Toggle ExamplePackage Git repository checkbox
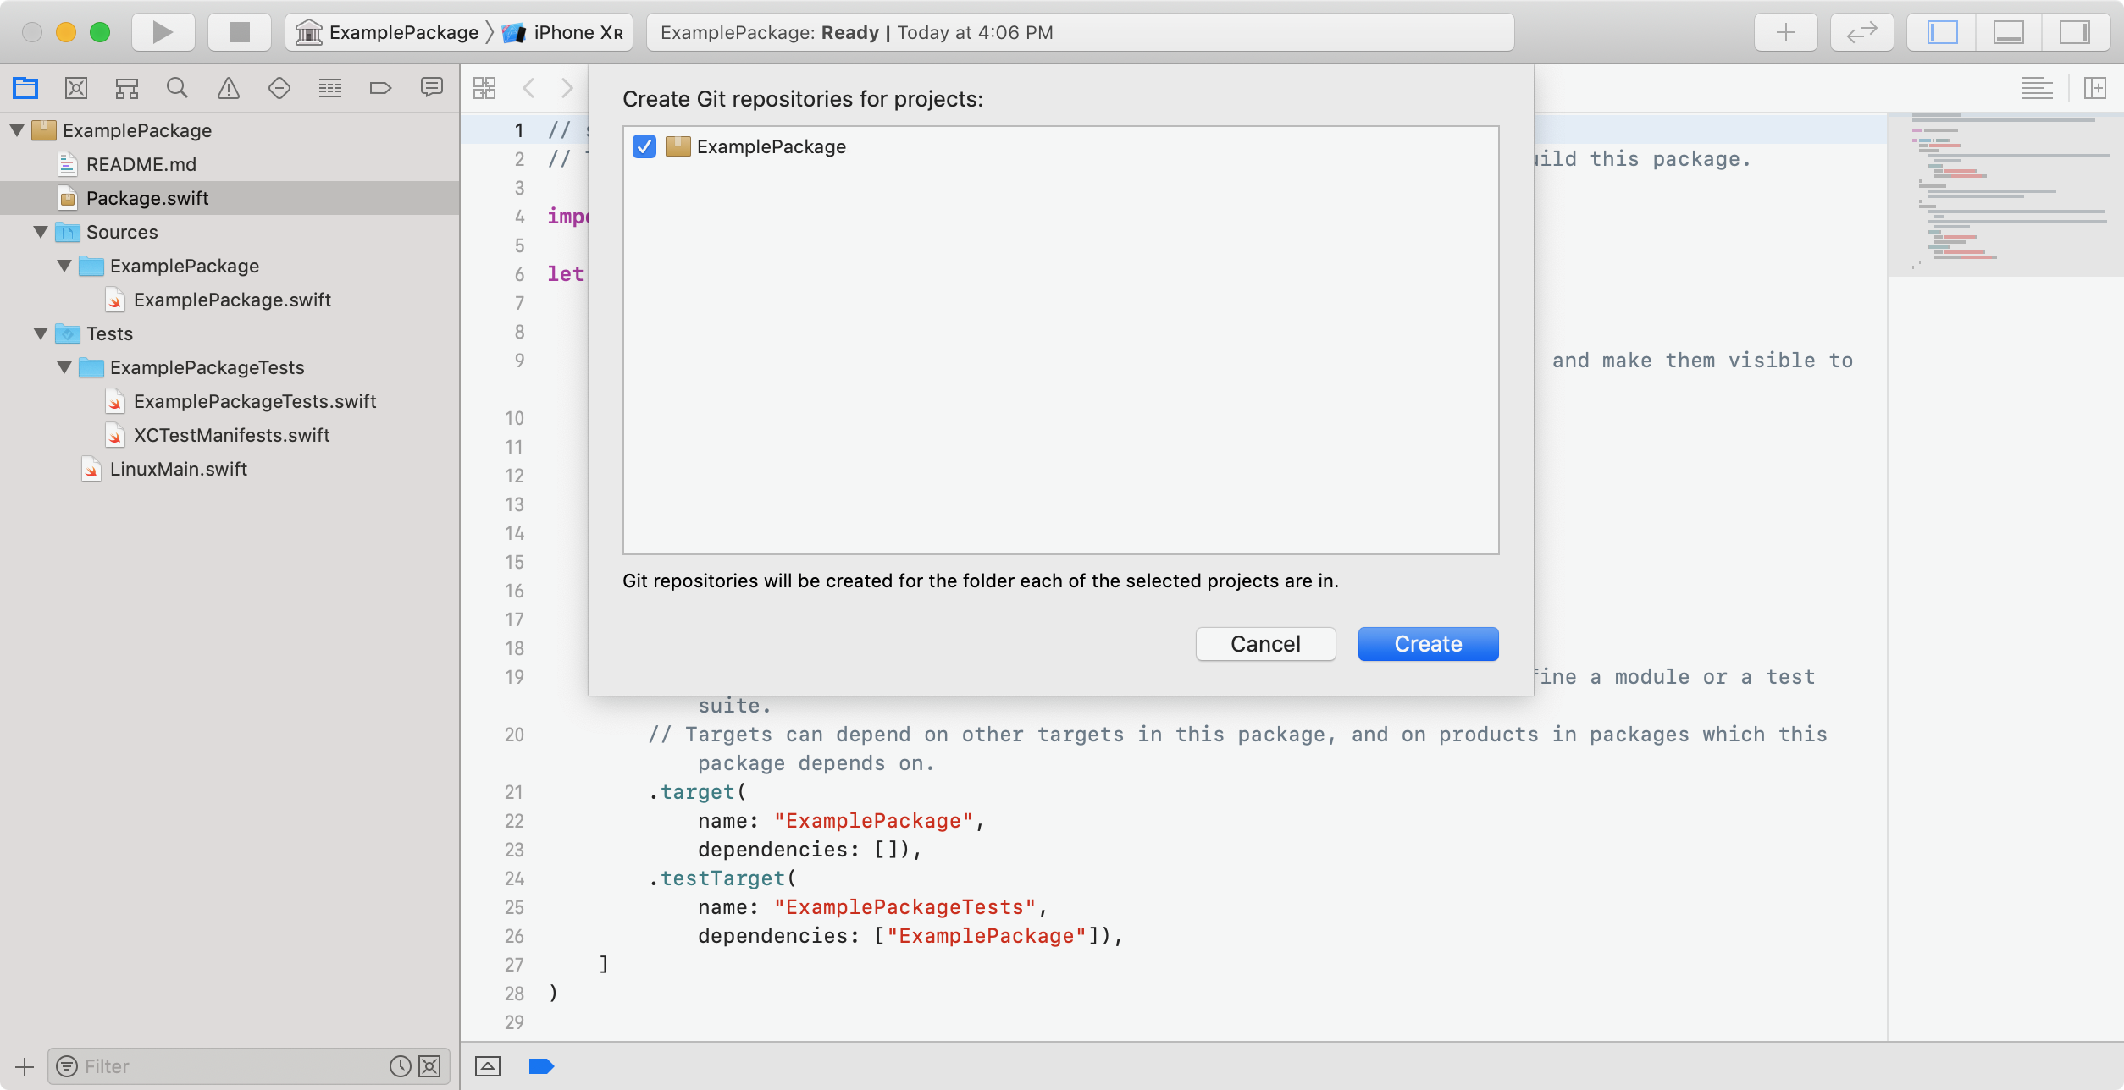The height and width of the screenshot is (1090, 2124). point(643,146)
